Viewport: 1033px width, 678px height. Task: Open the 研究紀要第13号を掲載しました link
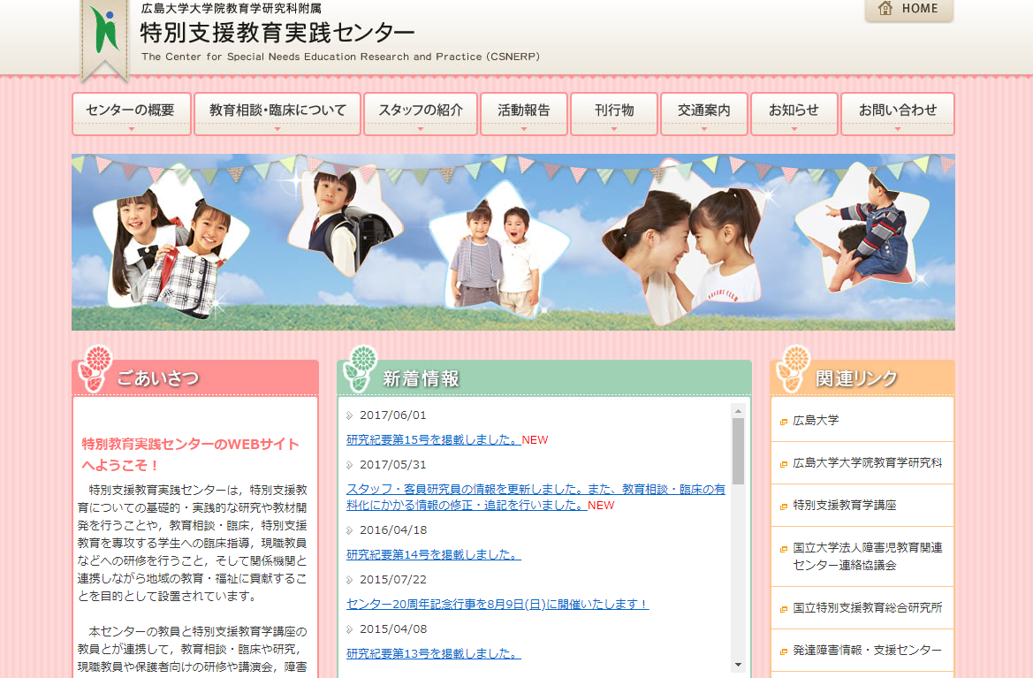tap(434, 653)
